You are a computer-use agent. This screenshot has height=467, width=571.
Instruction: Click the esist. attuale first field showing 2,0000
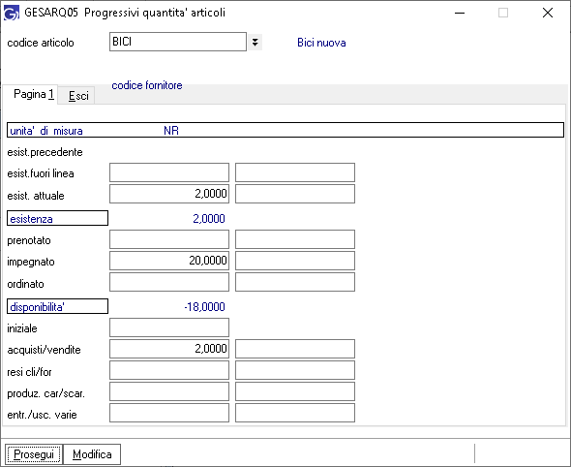(169, 194)
